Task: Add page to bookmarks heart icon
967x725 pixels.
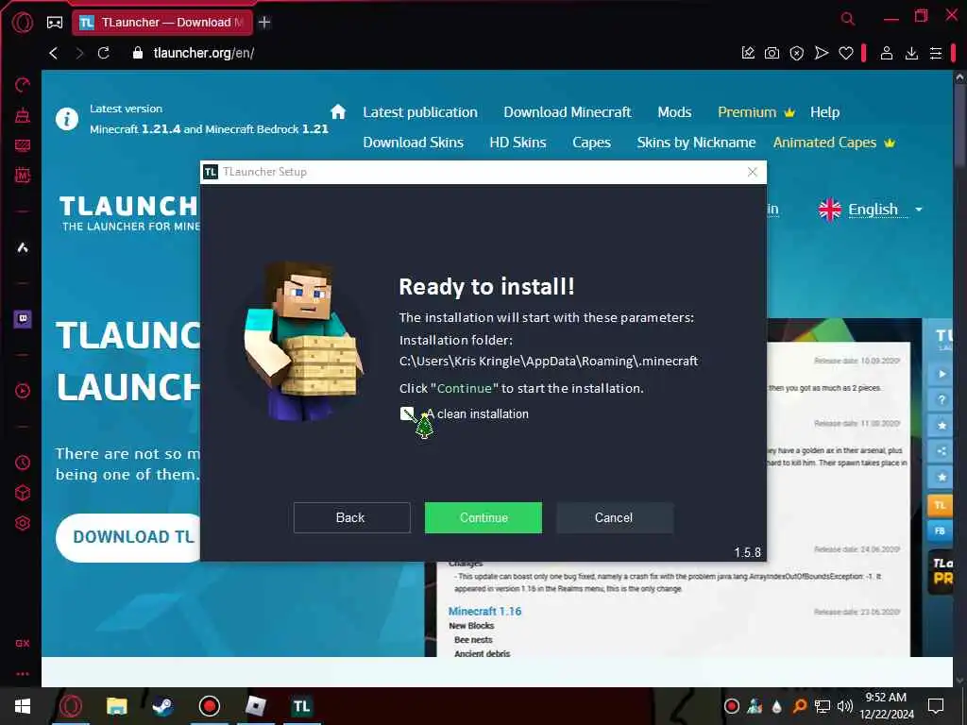Action: [x=846, y=53]
